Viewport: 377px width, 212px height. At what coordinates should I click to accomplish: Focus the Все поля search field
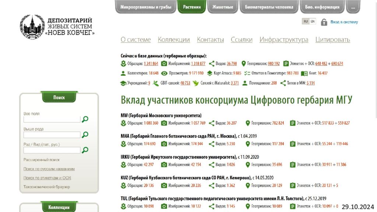(x=52, y=120)
